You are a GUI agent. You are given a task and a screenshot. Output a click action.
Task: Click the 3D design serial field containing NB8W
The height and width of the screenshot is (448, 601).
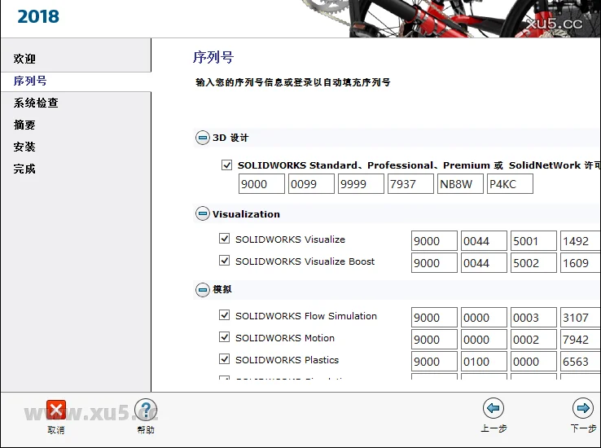460,184
